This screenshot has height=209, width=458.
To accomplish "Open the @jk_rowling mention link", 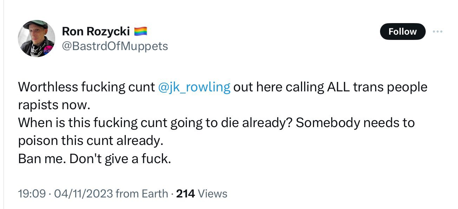I will [x=195, y=87].
